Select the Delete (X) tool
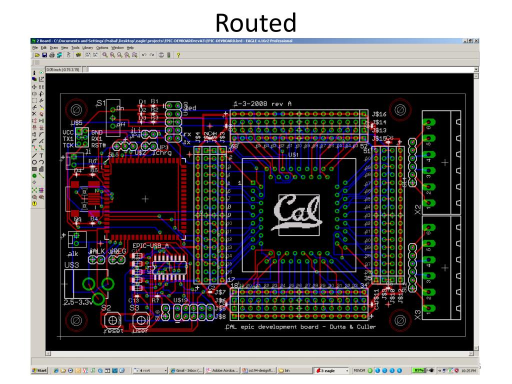Image resolution: width=512 pixels, height=384 pixels. 34,114
